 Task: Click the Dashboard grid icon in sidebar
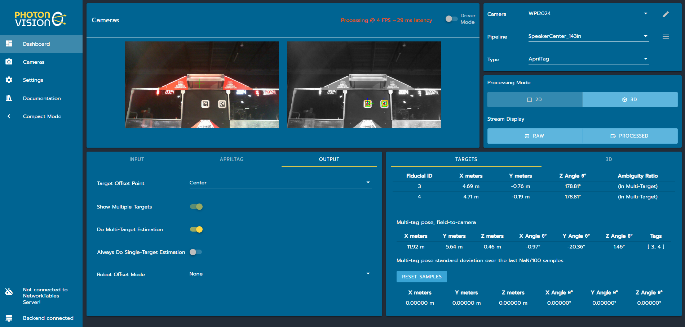9,44
